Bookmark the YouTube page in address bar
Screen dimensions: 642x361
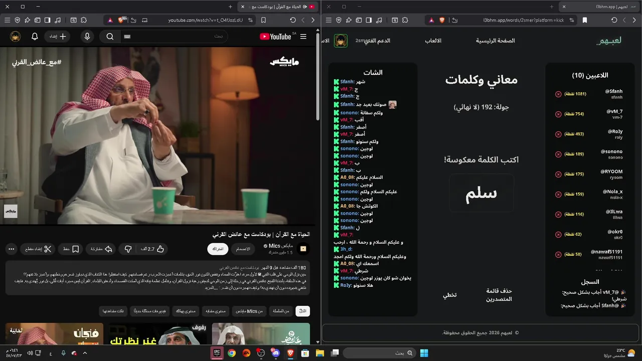coord(263,20)
